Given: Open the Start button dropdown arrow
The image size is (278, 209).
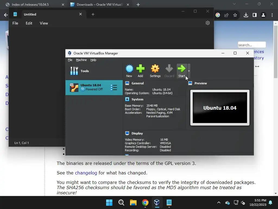Looking at the screenshot, I should pos(189,71).
